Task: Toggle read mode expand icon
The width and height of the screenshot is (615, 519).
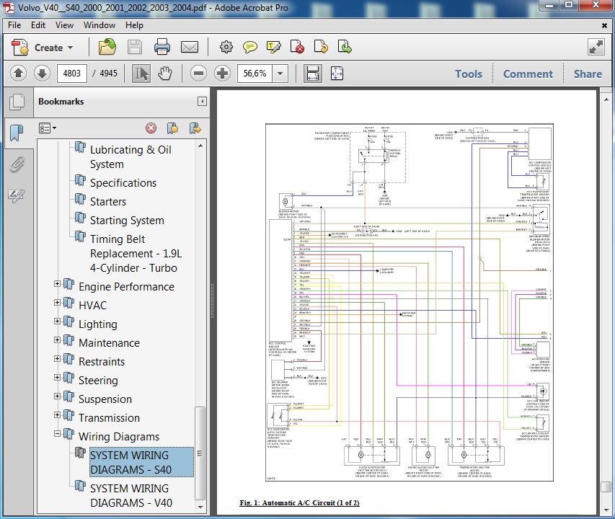Action: (x=596, y=48)
